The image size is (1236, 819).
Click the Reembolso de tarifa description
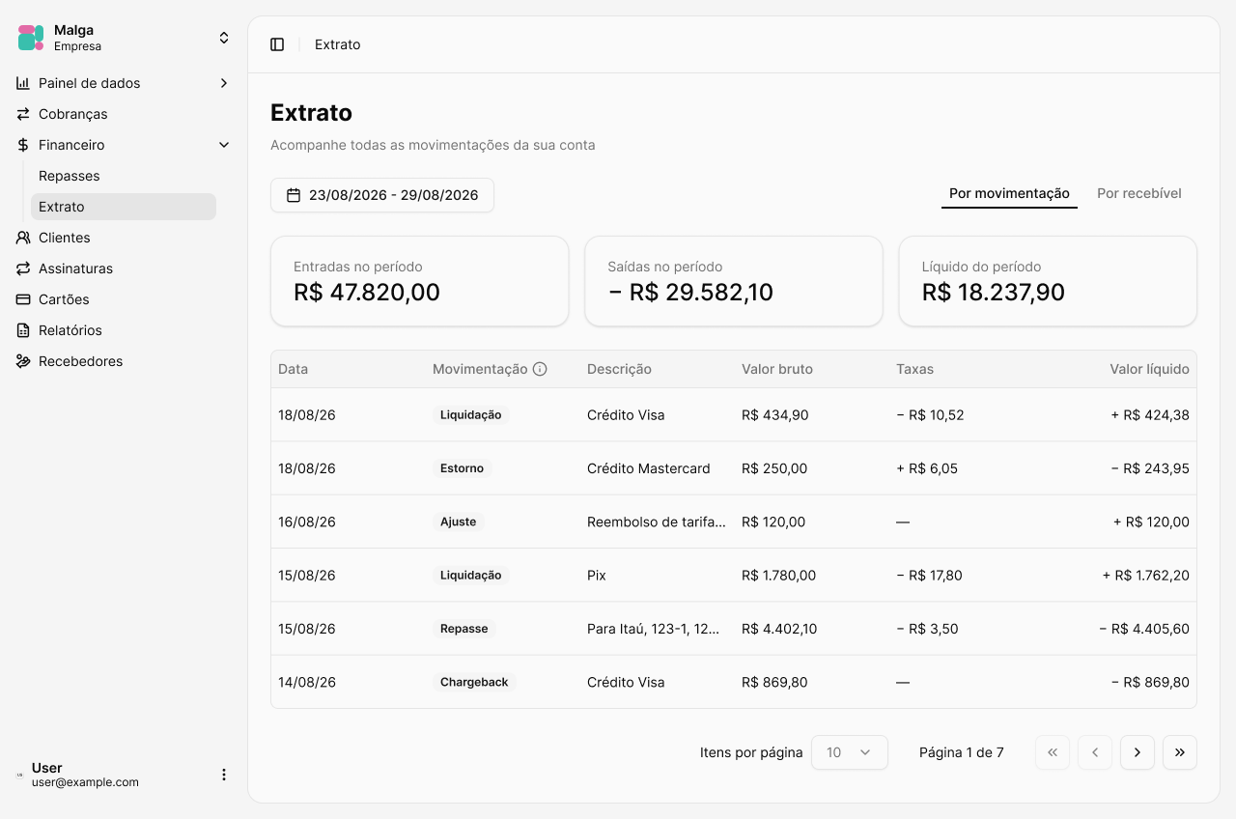tap(657, 522)
